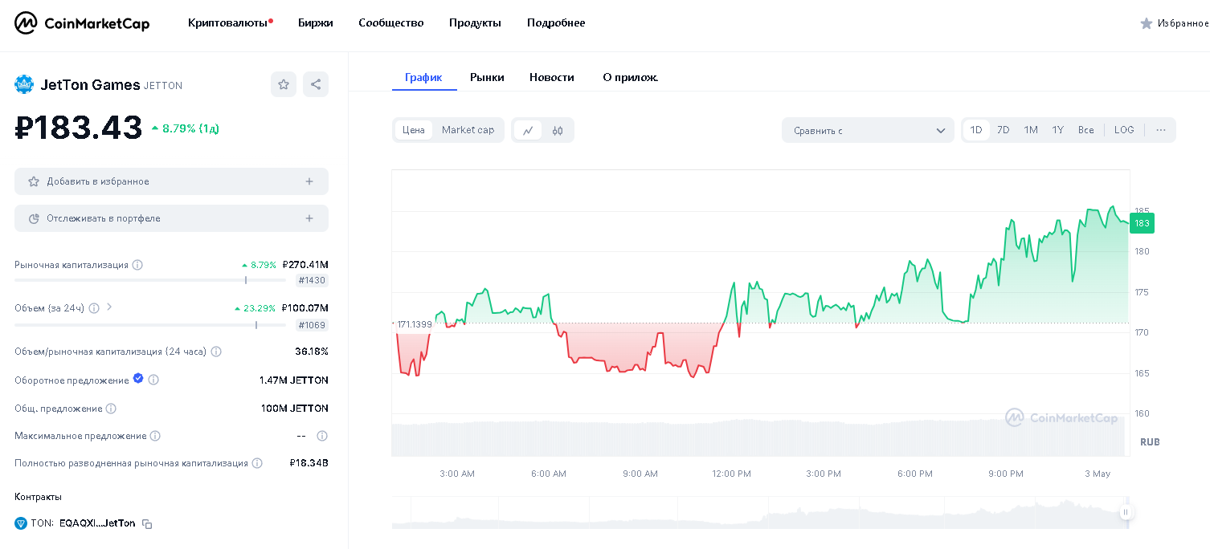Viewport: 1210px width, 549px height.
Task: Click Отслеживать в портфеле button
Action: click(x=171, y=218)
